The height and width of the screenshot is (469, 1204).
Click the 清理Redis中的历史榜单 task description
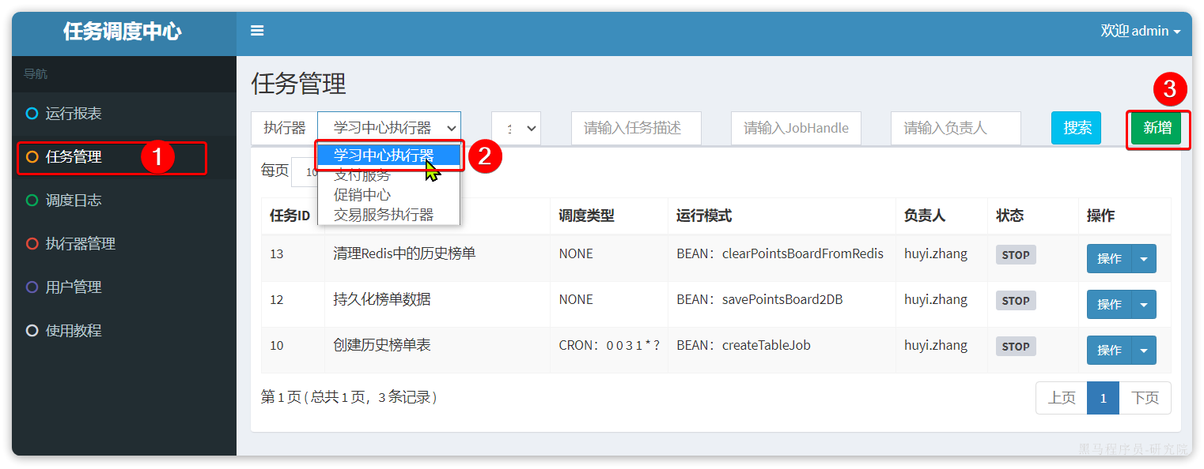[x=404, y=253]
